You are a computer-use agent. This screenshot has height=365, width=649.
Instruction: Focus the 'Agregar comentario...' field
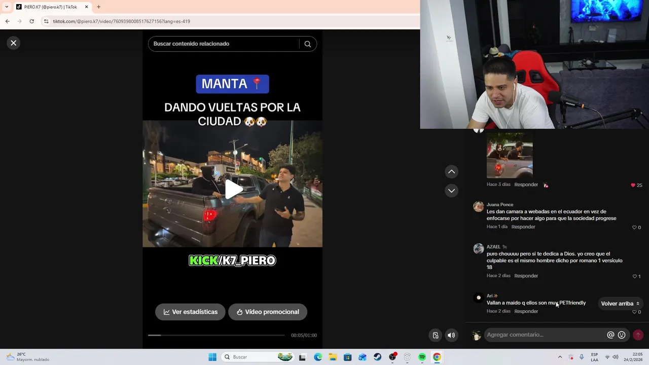point(544,335)
